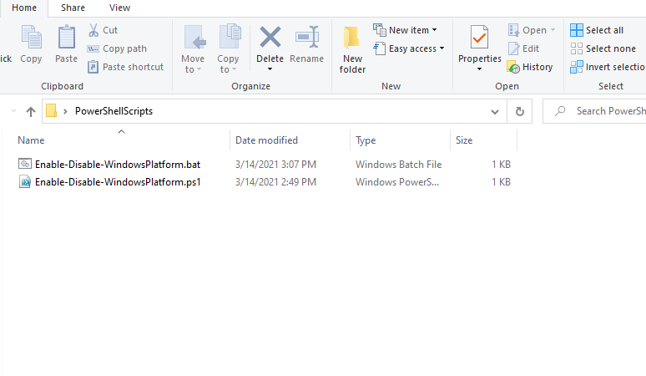This screenshot has width=646, height=376.
Task: Expand the Easy access dropdown arrow
Action: (442, 48)
